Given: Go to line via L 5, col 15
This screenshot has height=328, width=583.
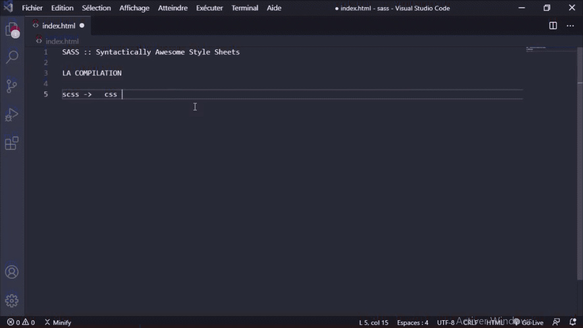Looking at the screenshot, I should click(373, 322).
